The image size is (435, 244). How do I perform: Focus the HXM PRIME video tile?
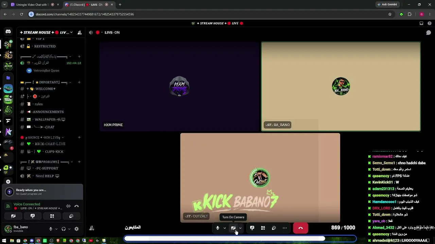click(x=179, y=86)
